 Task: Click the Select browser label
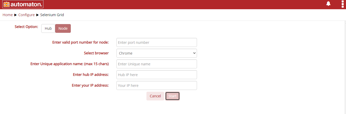pos(96,53)
